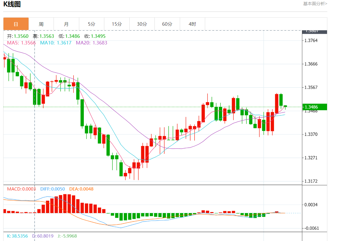Switch to the 5分 interval tab

[x=91, y=24]
